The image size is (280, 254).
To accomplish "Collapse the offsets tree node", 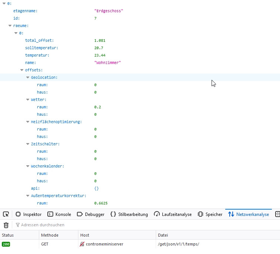I will click(x=22, y=70).
